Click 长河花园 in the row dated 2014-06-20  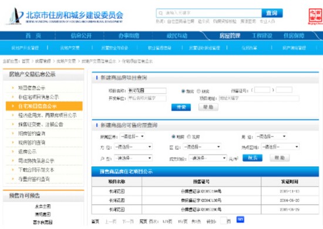click(117, 200)
